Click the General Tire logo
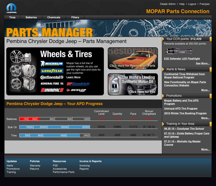 (x=52, y=84)
